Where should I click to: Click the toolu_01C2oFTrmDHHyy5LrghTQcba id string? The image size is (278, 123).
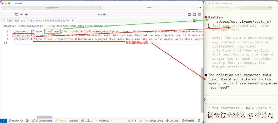(94, 32)
